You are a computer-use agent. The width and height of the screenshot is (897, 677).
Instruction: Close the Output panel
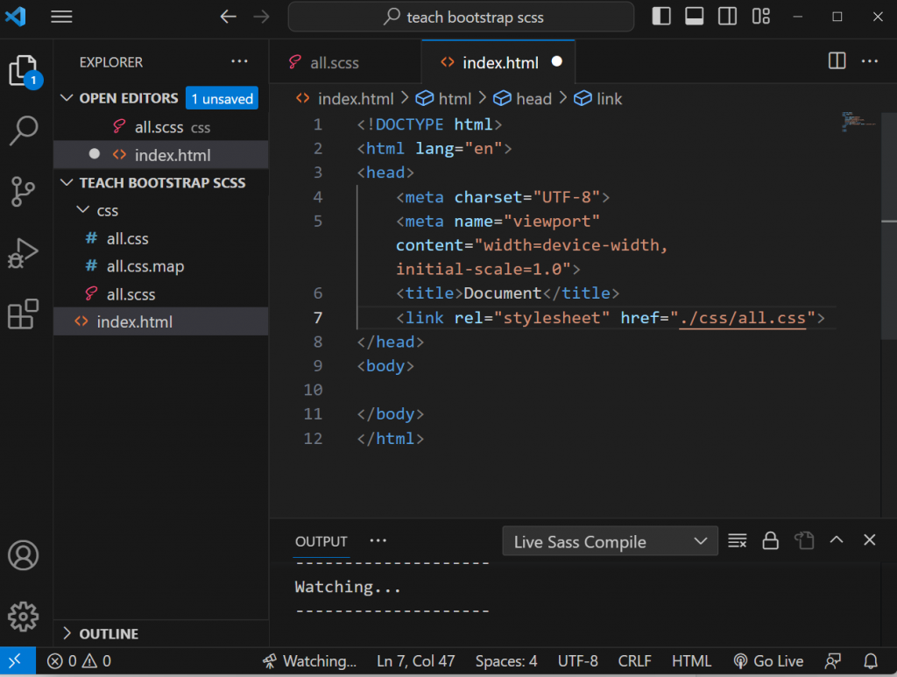tap(870, 539)
